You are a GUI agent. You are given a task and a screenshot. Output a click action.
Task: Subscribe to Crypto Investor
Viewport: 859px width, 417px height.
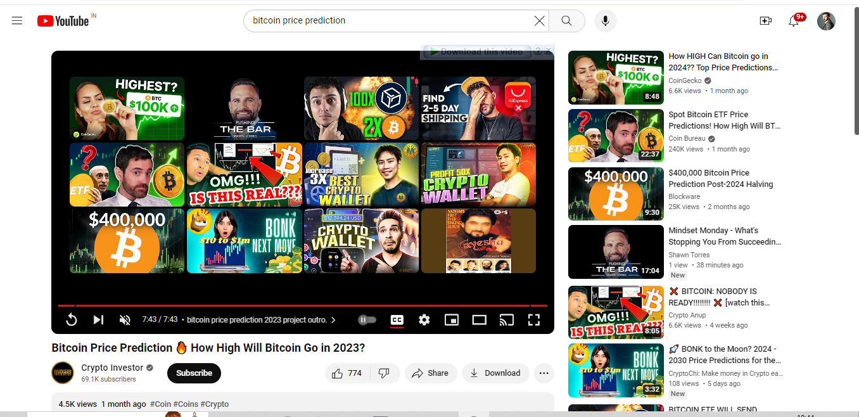click(194, 373)
